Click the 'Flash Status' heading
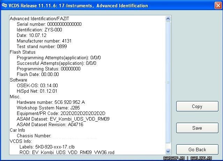Viewport: 223px width, 161px height. coord(23,52)
